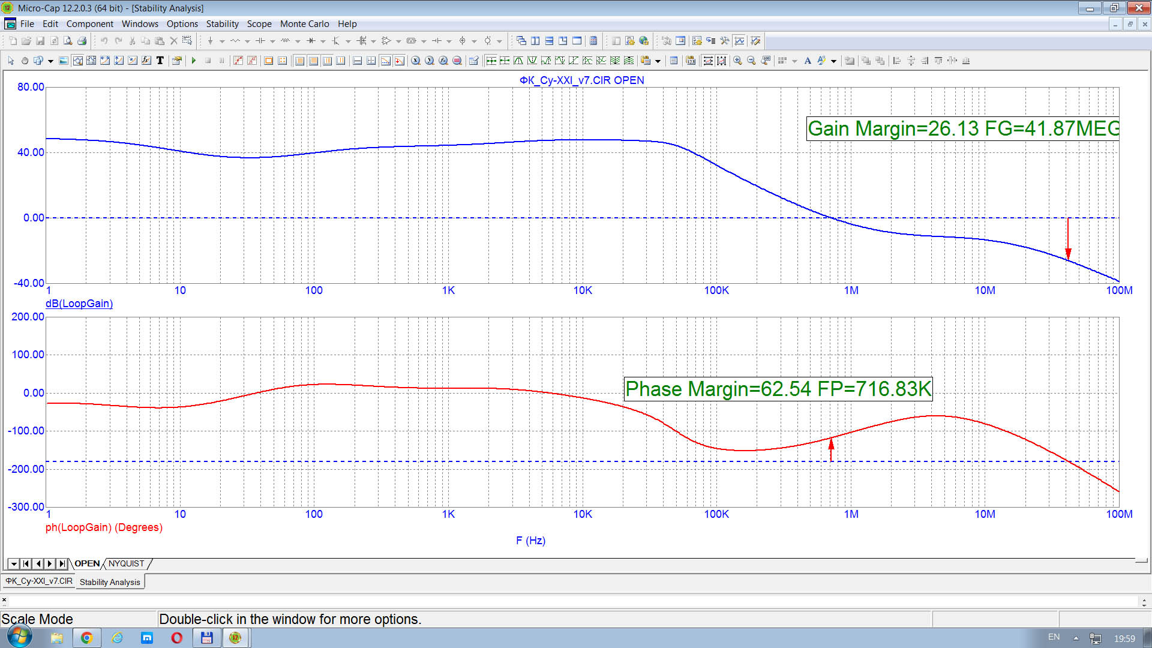The height and width of the screenshot is (648, 1152).
Task: Expand the ground component dropdown arrow
Action: coord(222,41)
